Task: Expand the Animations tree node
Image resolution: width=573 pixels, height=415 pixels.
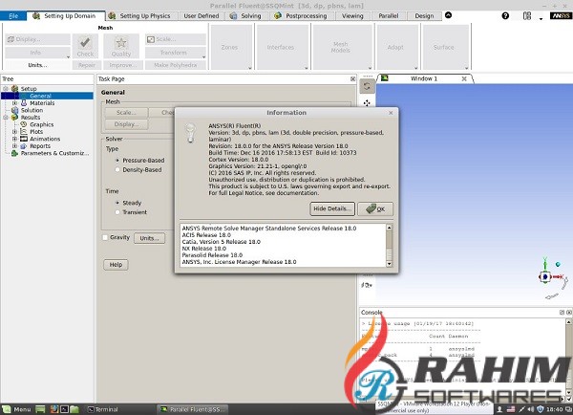Action: coord(14,139)
